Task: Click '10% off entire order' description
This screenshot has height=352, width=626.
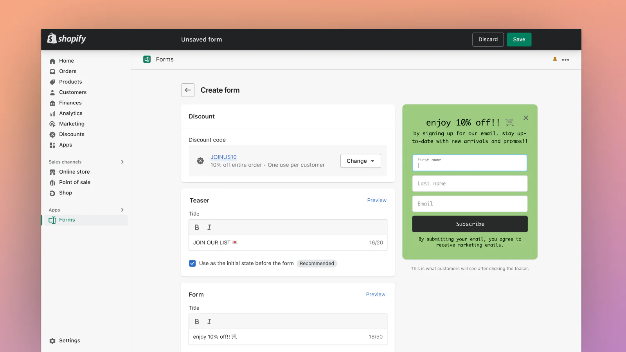Action: click(x=236, y=165)
